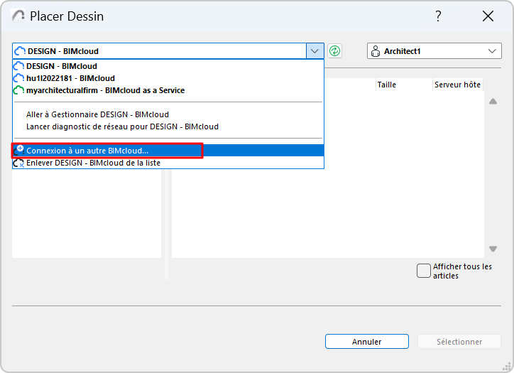Viewport: 514px width, 373px height.
Task: Open help with the question mark button
Action: (x=439, y=16)
